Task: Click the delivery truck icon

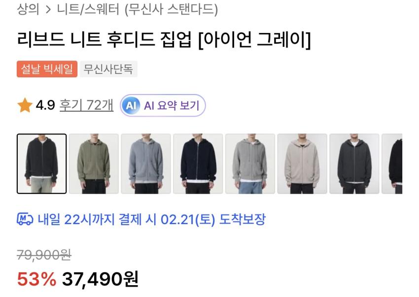Action: [x=25, y=220]
